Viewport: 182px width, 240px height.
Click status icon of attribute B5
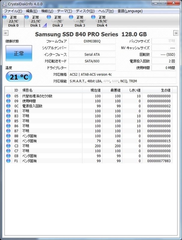click(x=8, y=121)
